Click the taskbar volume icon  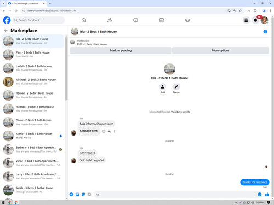click(x=253, y=202)
